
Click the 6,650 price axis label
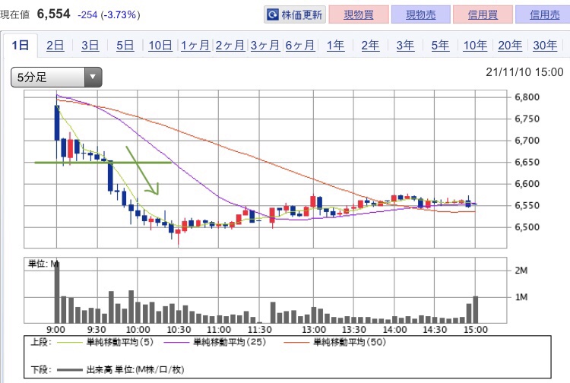(527, 162)
